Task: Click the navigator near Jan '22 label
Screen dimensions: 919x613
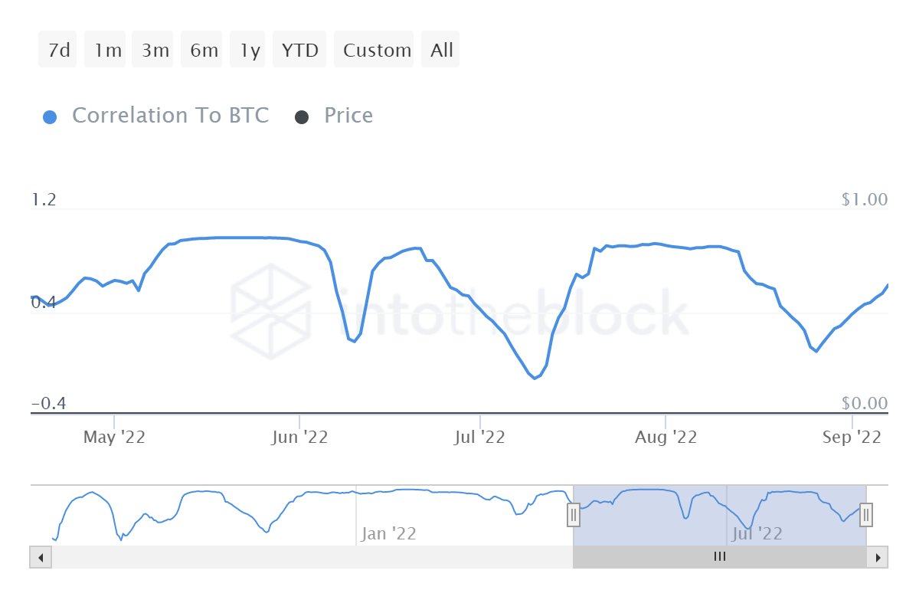Action: point(388,533)
